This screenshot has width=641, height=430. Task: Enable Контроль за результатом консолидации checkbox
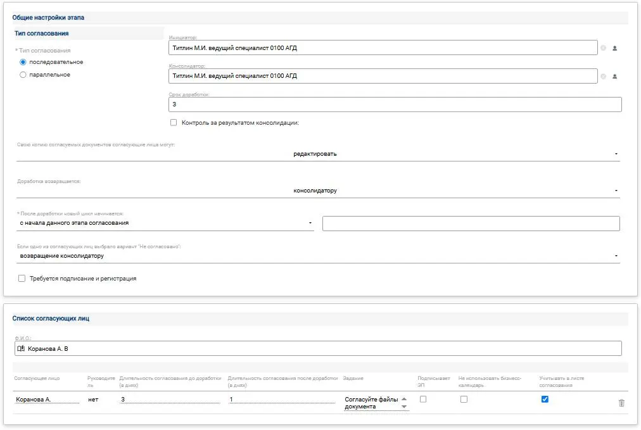(x=174, y=123)
